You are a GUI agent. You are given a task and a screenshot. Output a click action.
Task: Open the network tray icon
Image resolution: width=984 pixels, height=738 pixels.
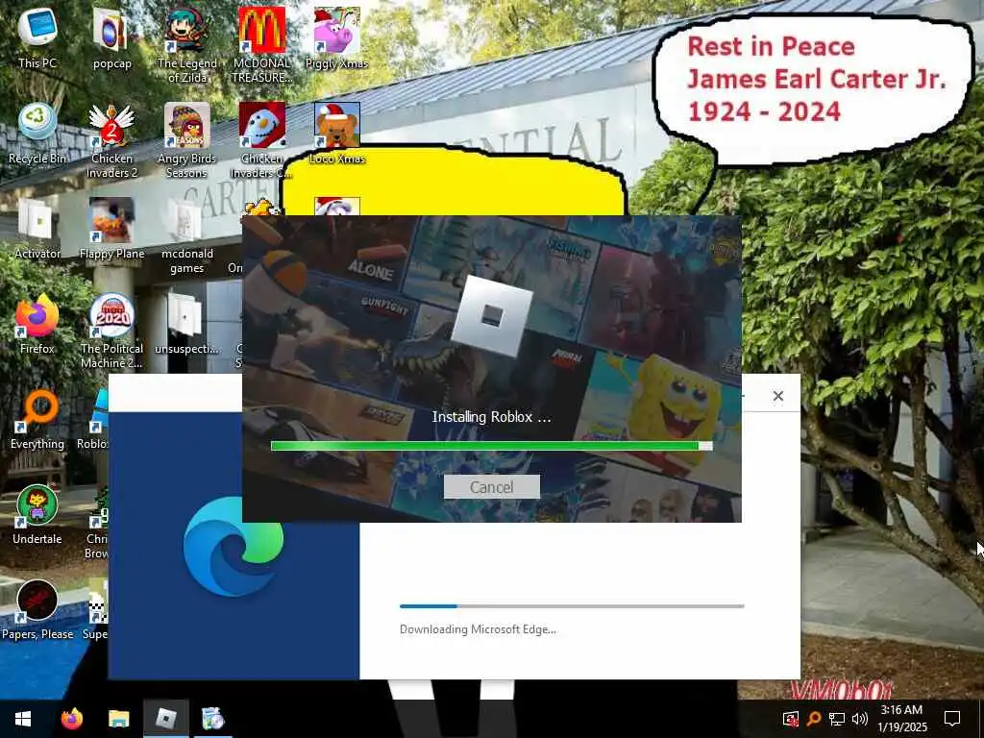click(x=837, y=719)
